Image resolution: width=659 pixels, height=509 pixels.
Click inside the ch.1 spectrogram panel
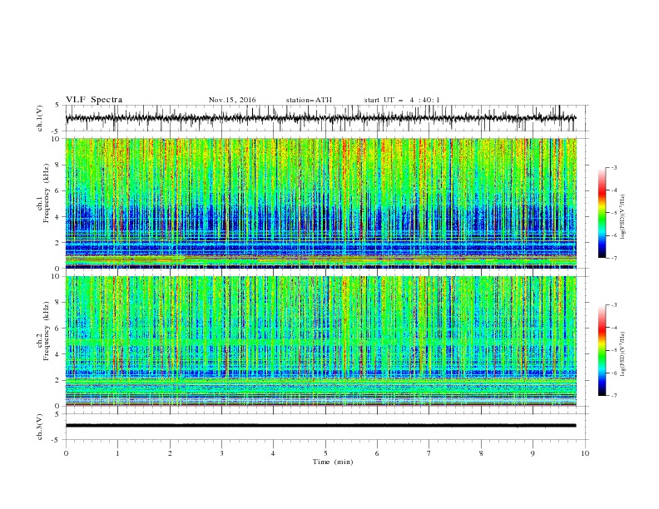pos(321,203)
